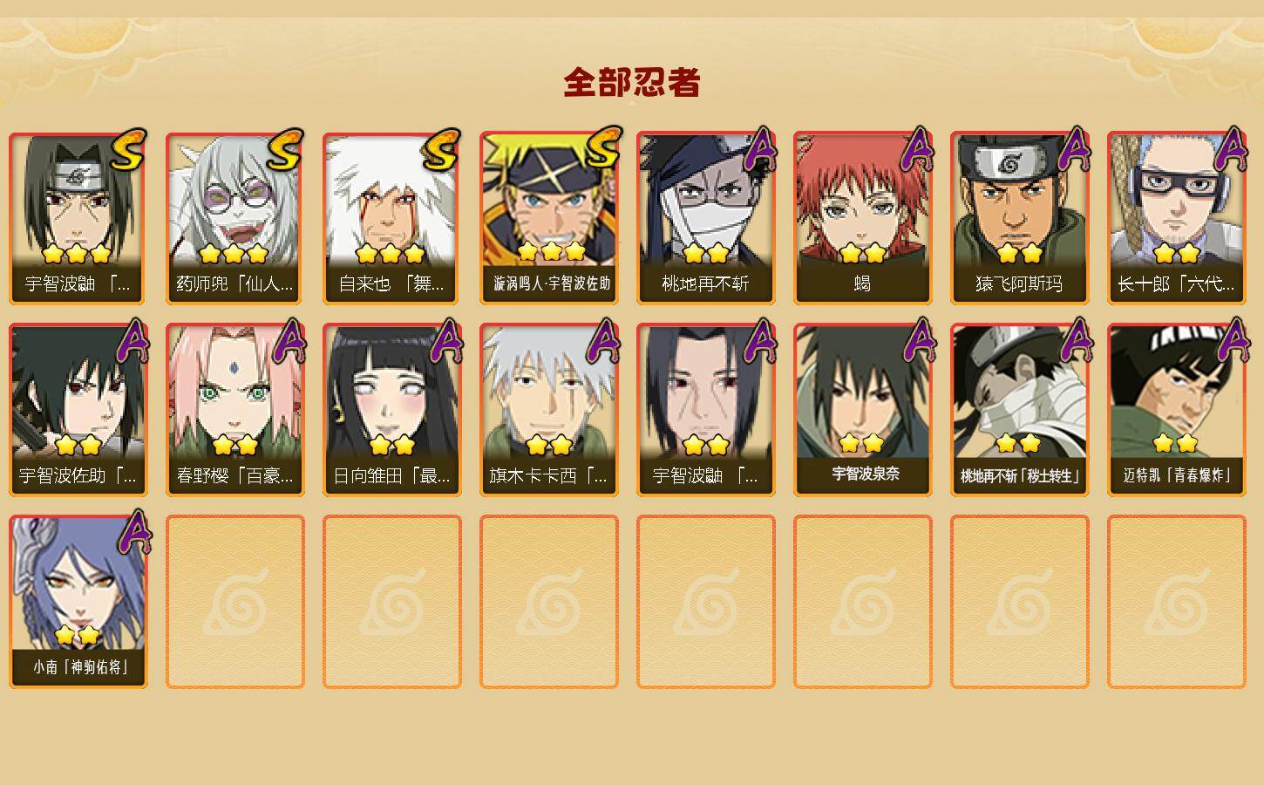The height and width of the screenshot is (785, 1264).
Task: Select the 日向雏田 ninja card
Action: coord(391,410)
